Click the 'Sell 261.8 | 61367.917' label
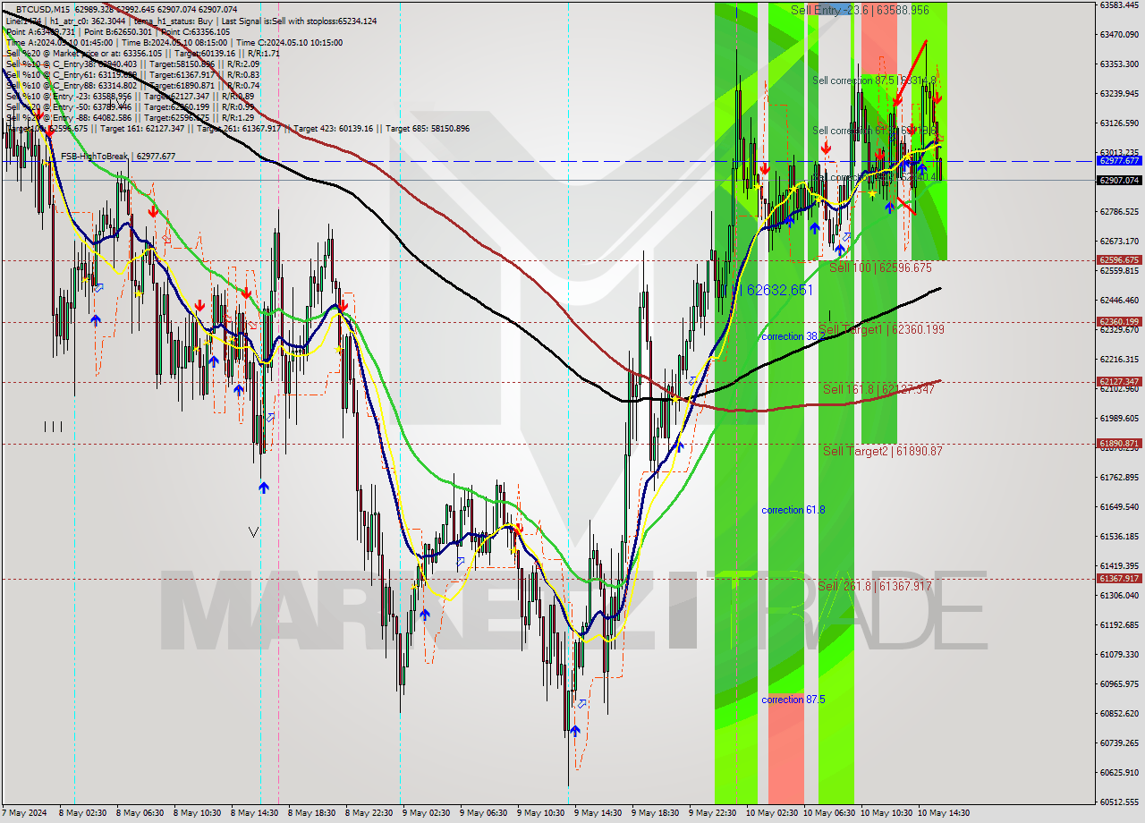This screenshot has width=1145, height=823. tap(876, 587)
